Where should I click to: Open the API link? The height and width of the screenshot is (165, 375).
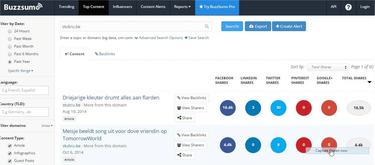[333, 7]
